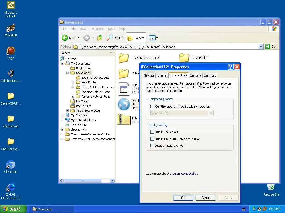Switch to the Version tab
This screenshot has height=213, width=285.
162,76
